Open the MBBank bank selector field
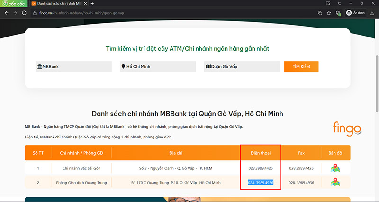Image resolution: width=379 pixels, height=202 pixels. [x=73, y=66]
